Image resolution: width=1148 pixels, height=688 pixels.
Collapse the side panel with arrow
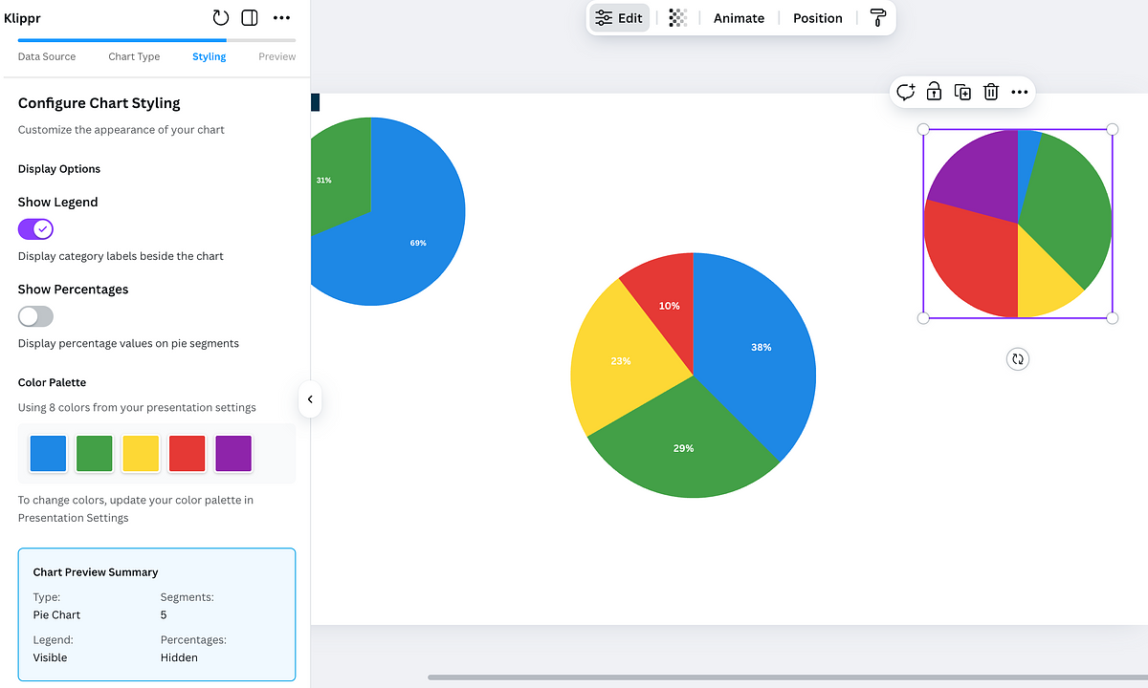[310, 399]
